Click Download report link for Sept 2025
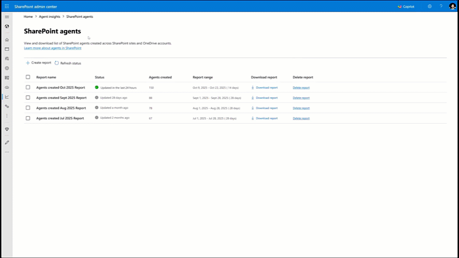 pyautogui.click(x=267, y=98)
